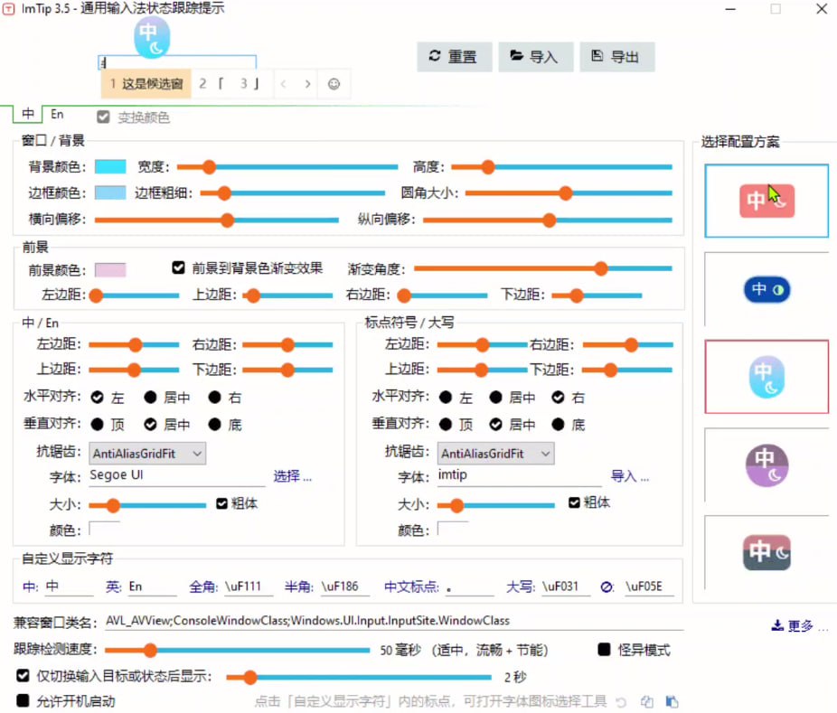Click the smiley icon in the candidate window preview

tap(334, 83)
